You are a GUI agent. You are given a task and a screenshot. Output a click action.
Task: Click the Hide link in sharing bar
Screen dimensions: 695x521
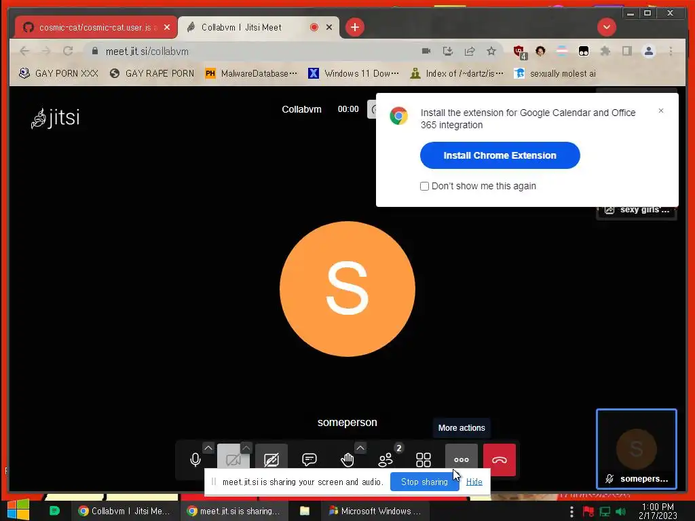[474, 482]
